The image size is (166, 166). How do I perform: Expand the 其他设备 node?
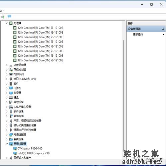(x=7, y=102)
